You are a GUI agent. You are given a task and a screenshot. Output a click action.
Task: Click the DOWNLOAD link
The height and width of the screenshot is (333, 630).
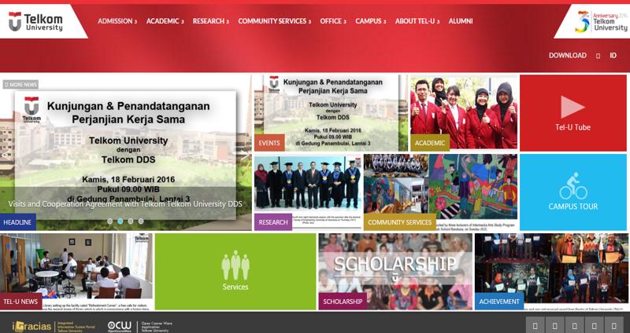pos(567,56)
